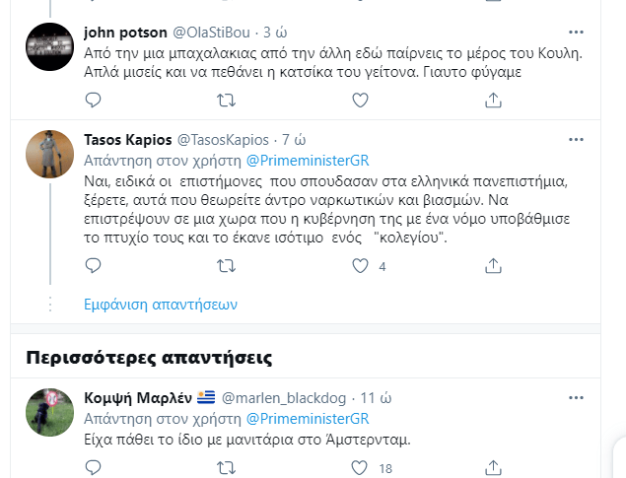This screenshot has width=626, height=478.
Task: Like Κομψή Μαρλέν's tweet with 18 likes
Action: [361, 468]
